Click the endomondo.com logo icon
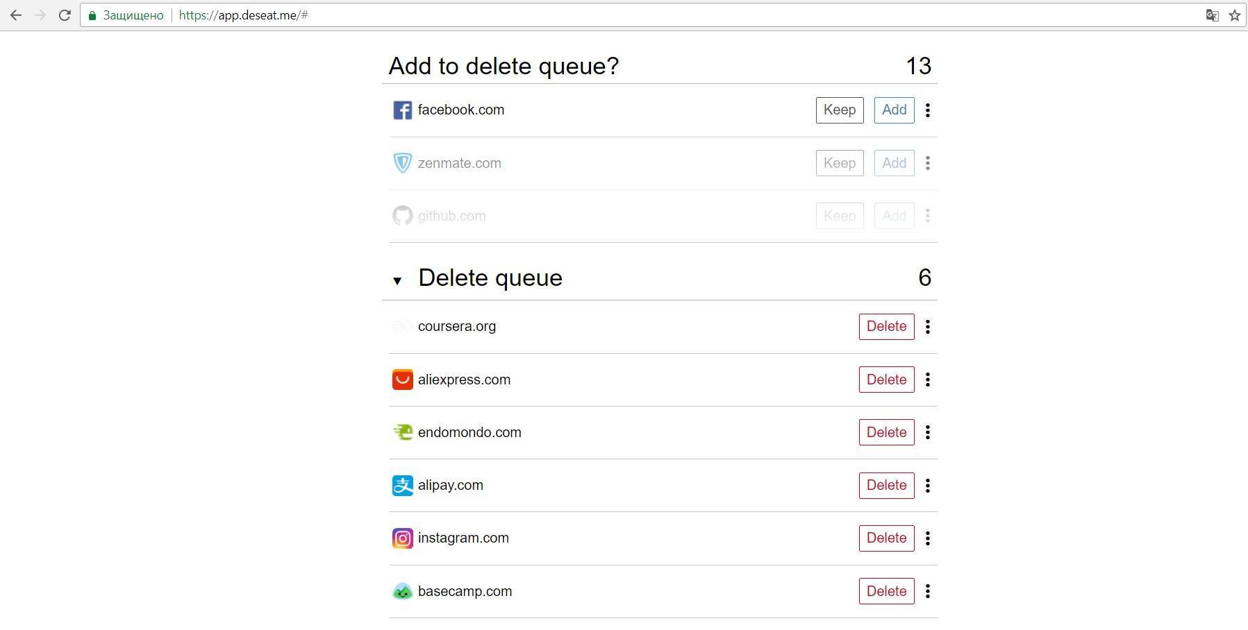Viewport: 1248px width, 630px height. pos(402,432)
